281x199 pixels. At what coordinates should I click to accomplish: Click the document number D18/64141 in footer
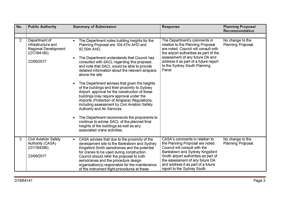[23, 181]
